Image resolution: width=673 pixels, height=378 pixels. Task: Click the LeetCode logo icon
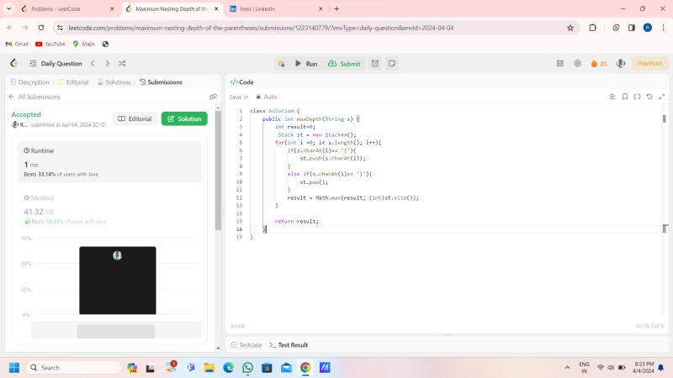point(13,63)
